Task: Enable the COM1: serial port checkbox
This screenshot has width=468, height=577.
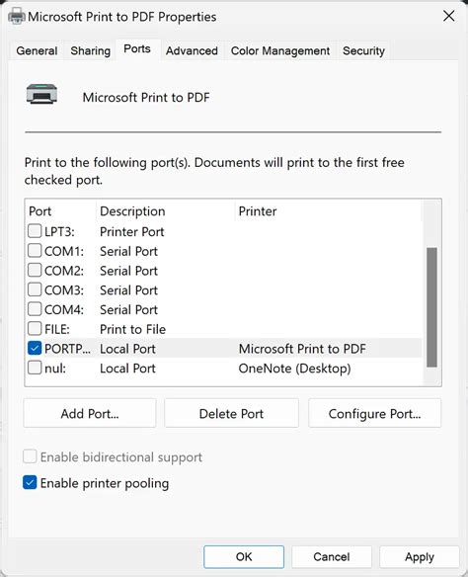Action: 35,251
